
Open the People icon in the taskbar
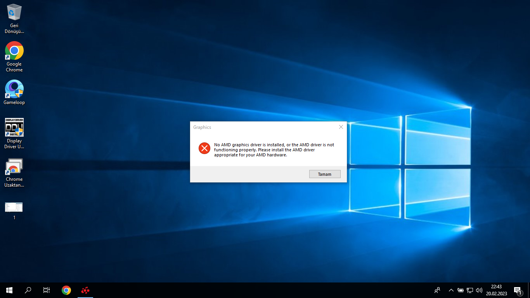point(437,290)
